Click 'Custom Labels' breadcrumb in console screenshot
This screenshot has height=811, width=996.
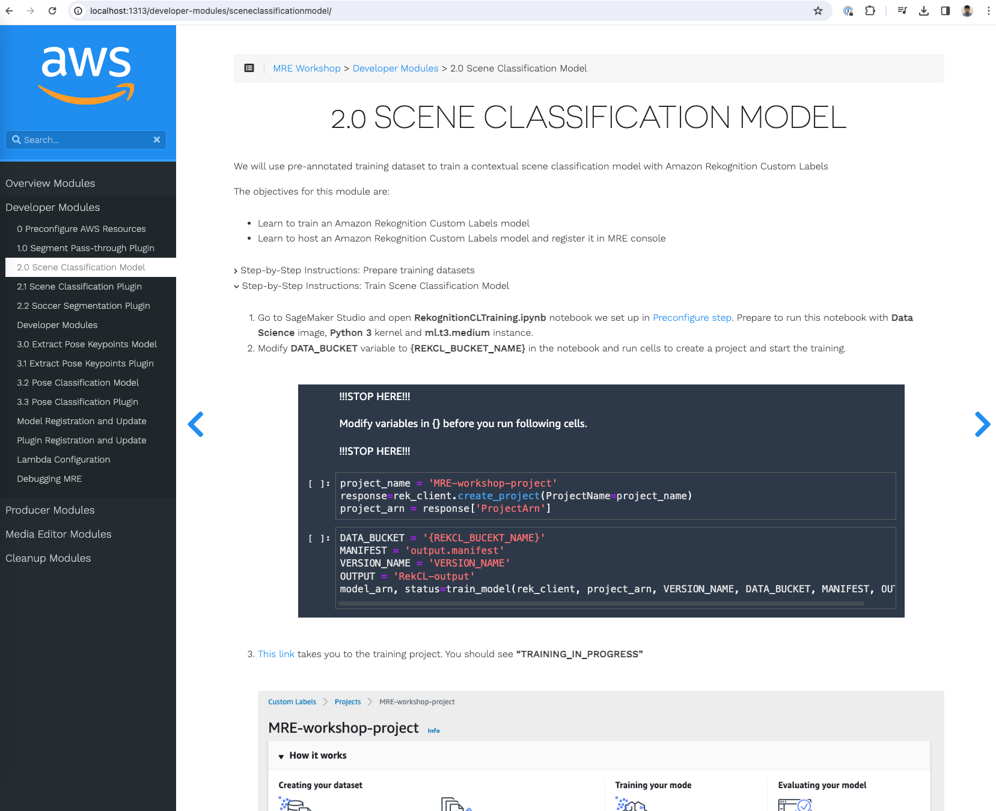coord(292,702)
